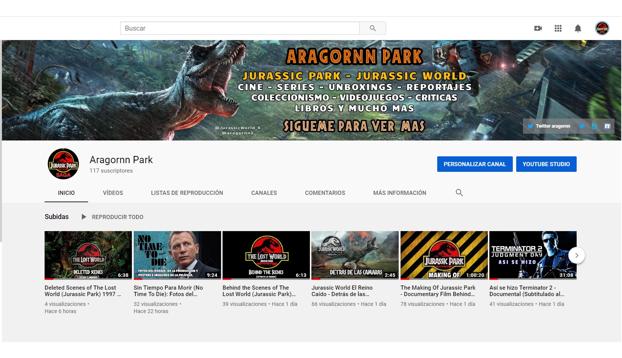Click Personalizar canal button
Image resolution: width=622 pixels, height=358 pixels.
click(x=475, y=164)
